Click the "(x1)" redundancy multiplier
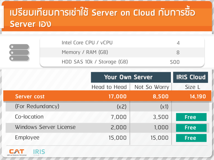The height and width of the screenshot is (160, 214). coord(164,107)
